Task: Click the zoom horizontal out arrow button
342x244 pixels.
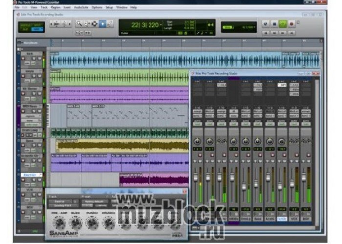Action: point(51,24)
